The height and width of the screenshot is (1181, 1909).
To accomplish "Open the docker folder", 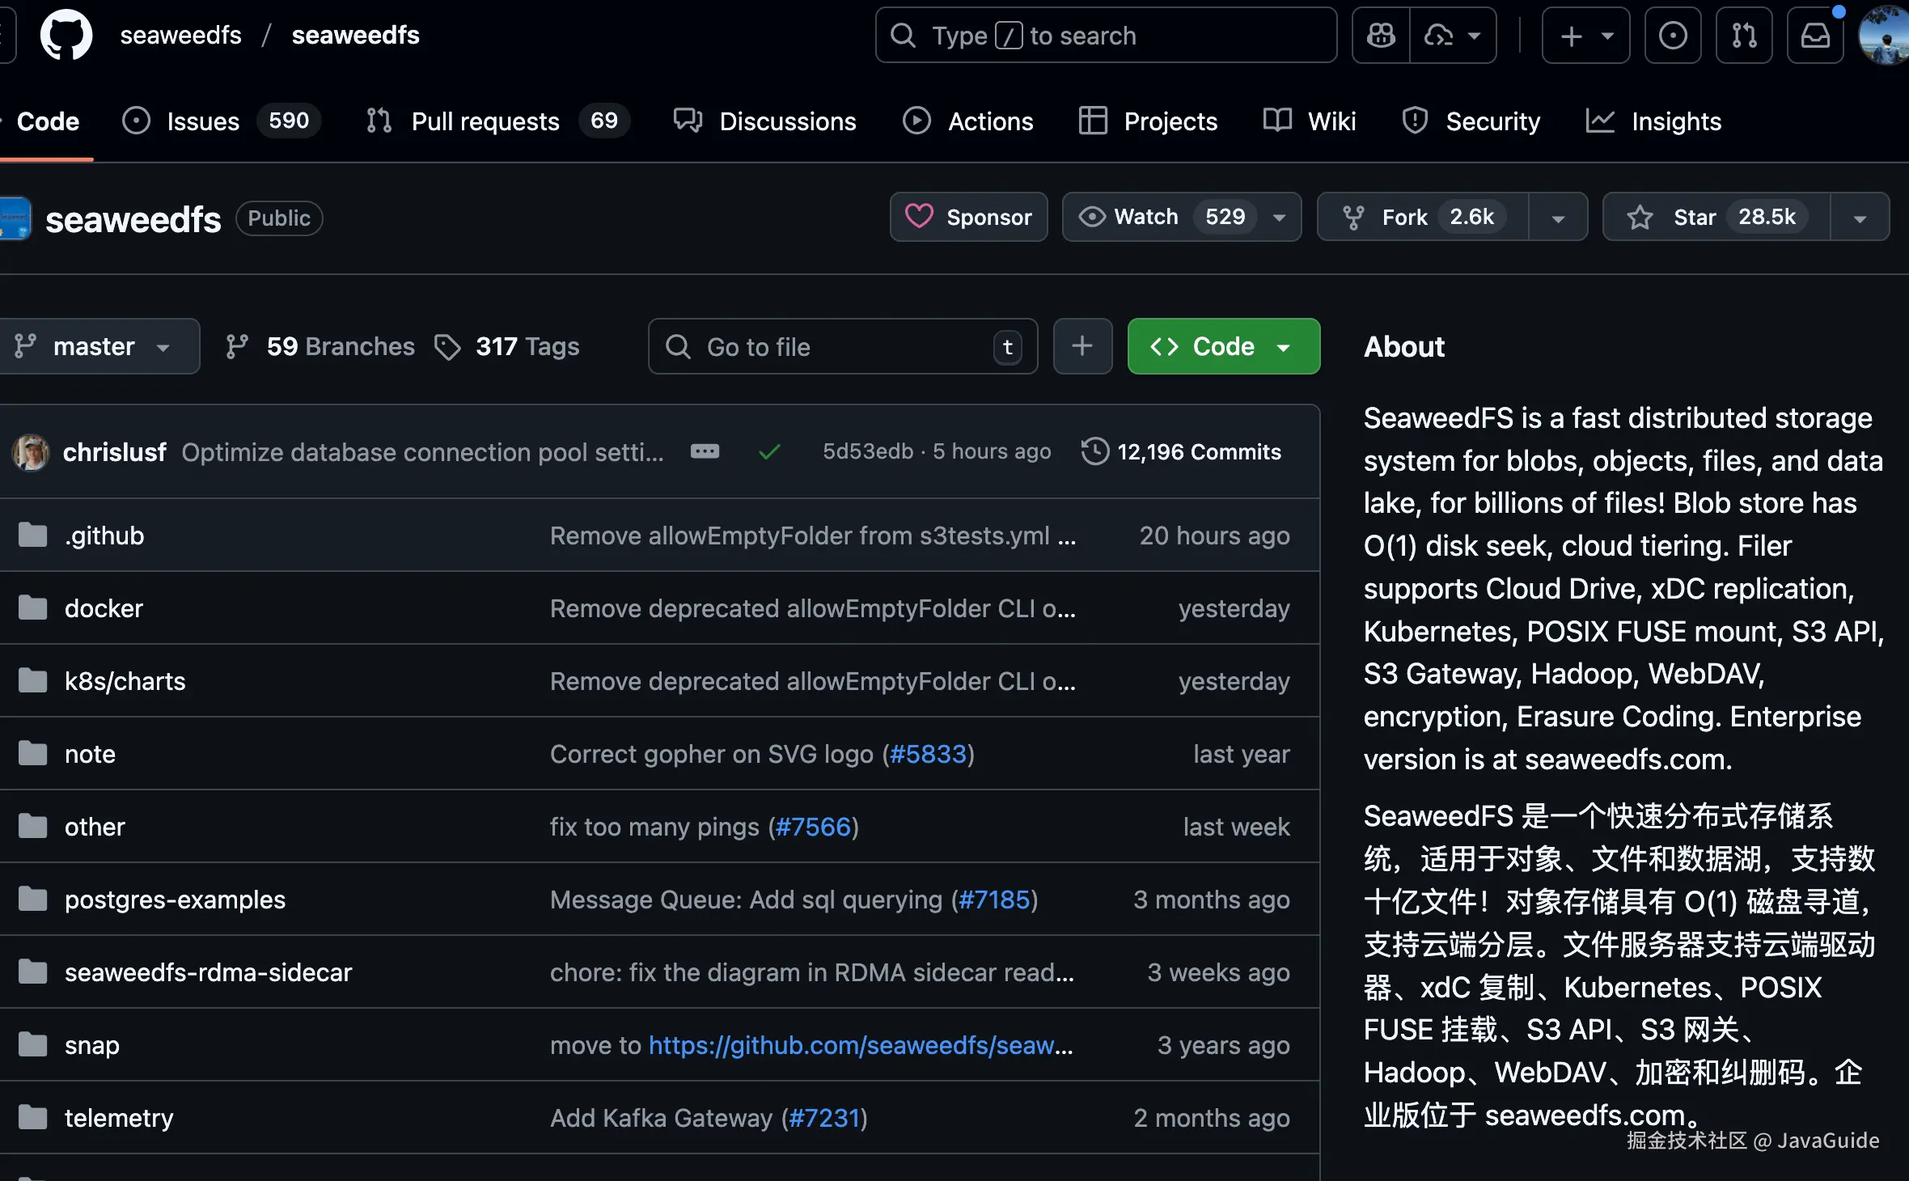I will pos(104,608).
